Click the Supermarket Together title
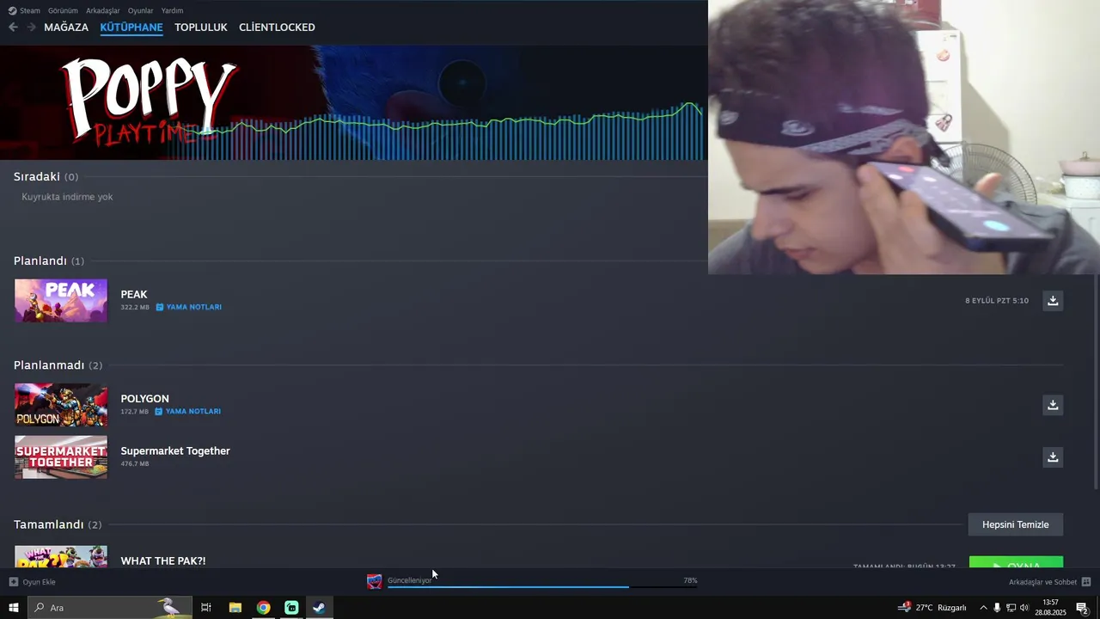The width and height of the screenshot is (1100, 619). point(175,450)
